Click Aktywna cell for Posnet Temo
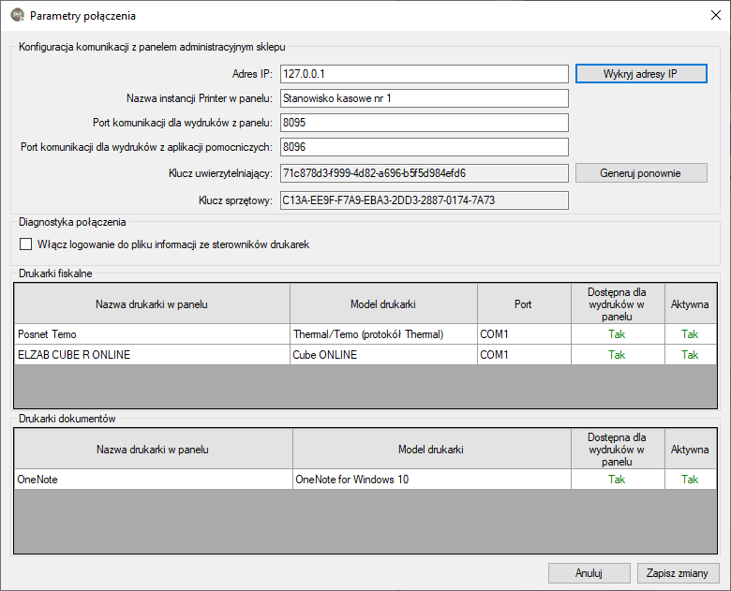Image resolution: width=731 pixels, height=591 pixels. [x=690, y=334]
